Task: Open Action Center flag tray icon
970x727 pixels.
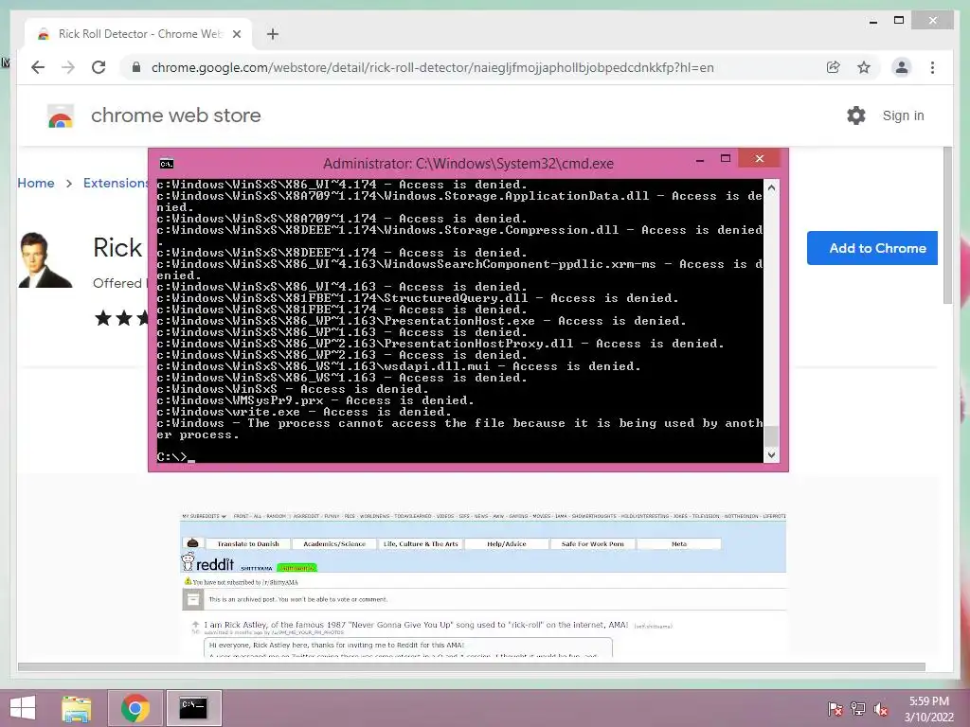Action: (x=835, y=709)
